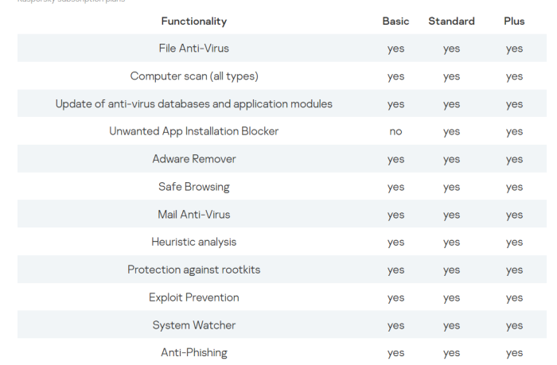Viewport: 557px width, 365px height.
Task: Click the Mail Anti-Virus row label
Action: (193, 215)
